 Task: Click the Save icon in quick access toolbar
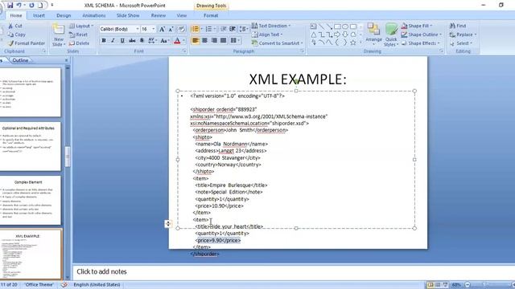tap(10, 6)
